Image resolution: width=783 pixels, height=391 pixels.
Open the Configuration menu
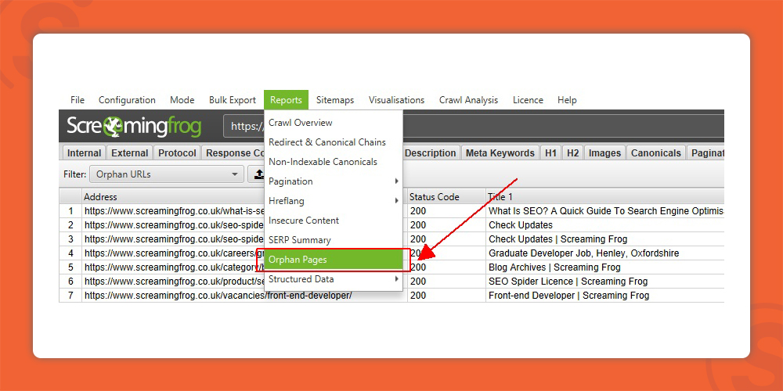pos(127,100)
